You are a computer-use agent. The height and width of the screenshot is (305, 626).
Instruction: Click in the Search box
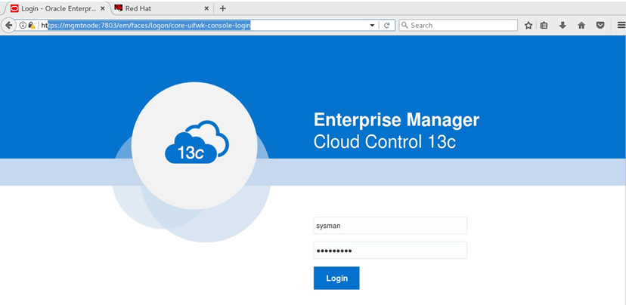coord(458,25)
